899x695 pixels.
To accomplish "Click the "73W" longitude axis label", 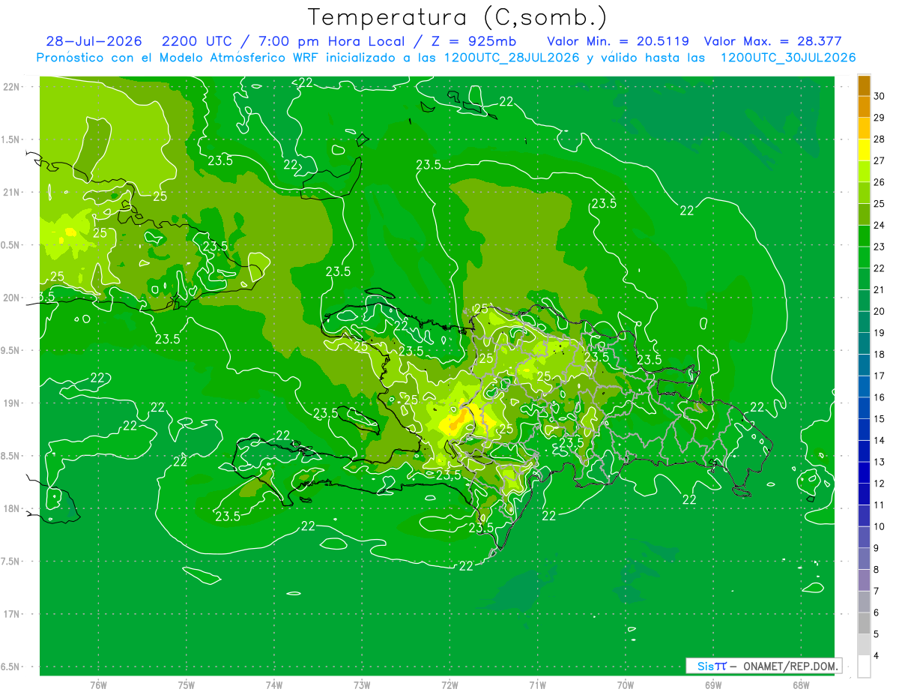I will pos(362,685).
